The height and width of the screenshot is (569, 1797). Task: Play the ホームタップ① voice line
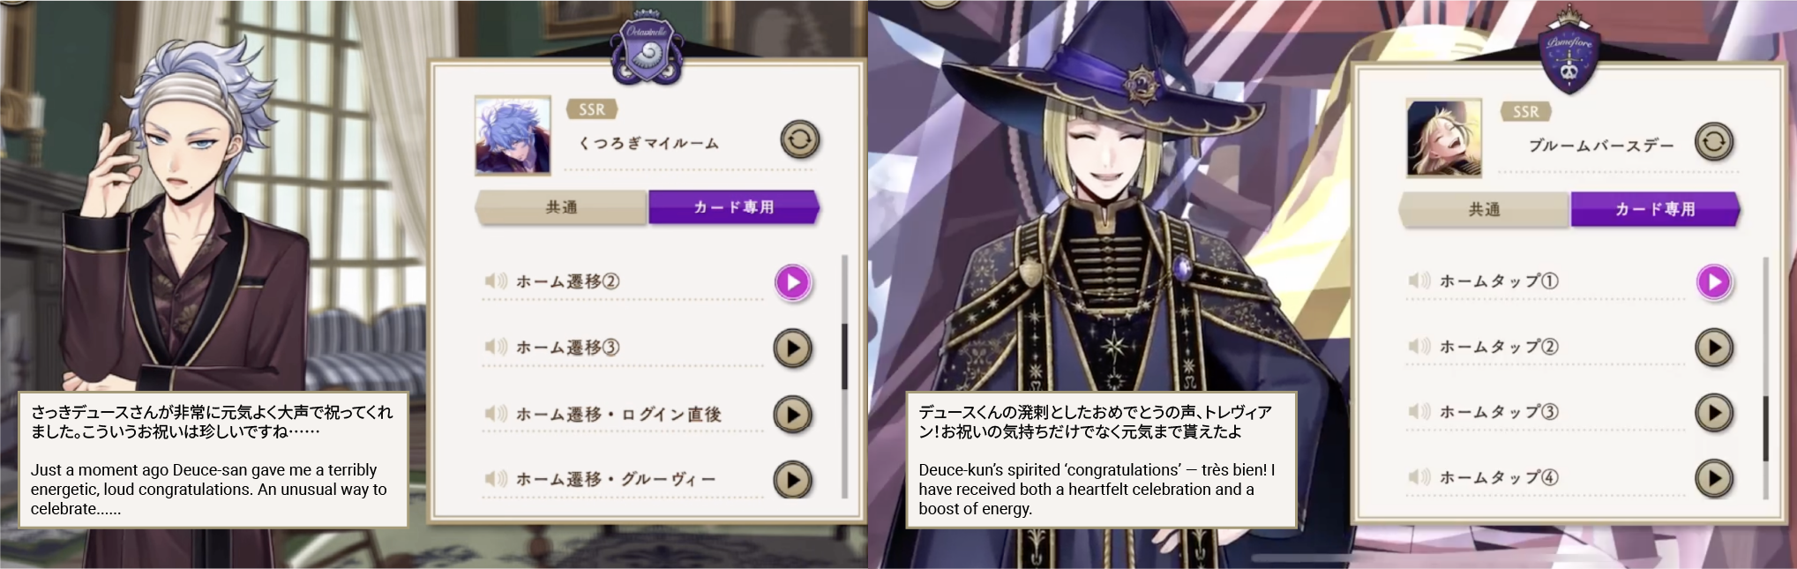click(1714, 282)
